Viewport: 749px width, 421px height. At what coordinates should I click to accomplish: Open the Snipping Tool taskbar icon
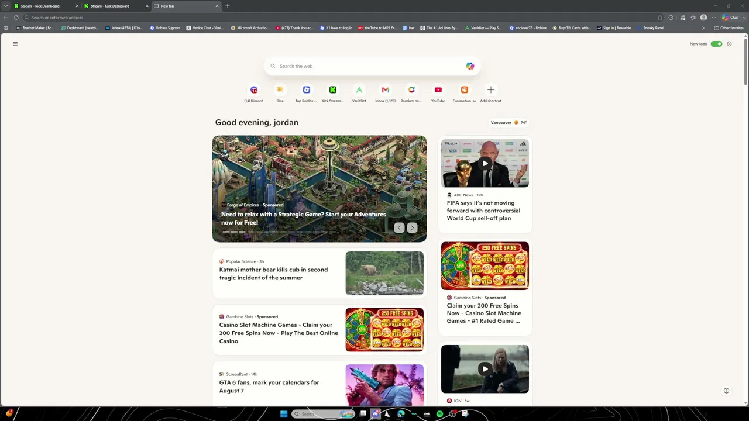point(465,414)
